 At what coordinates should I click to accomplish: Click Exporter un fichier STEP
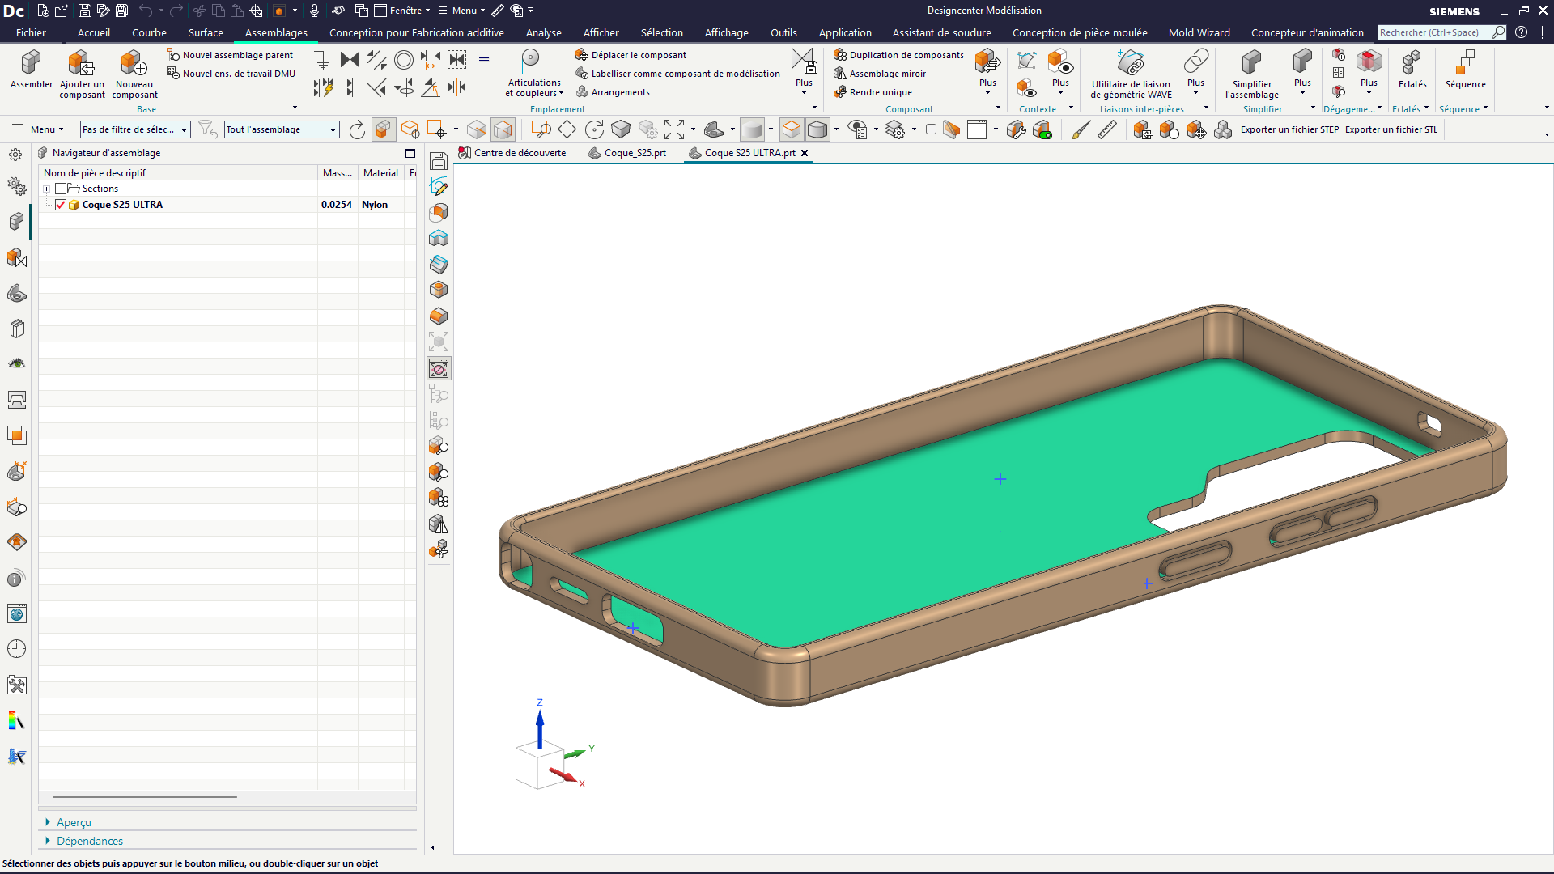click(1289, 129)
